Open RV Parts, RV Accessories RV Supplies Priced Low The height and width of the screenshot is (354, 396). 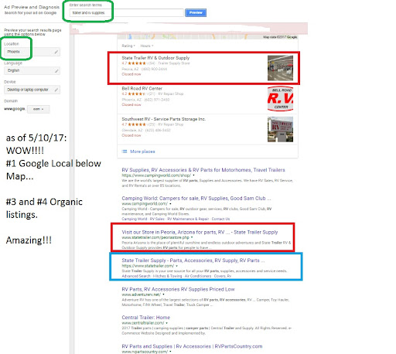[x=178, y=289]
